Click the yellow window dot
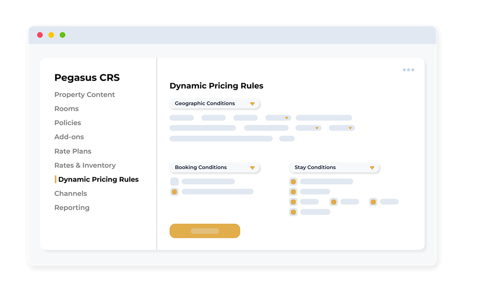The width and height of the screenshot is (484, 302). 51,35
